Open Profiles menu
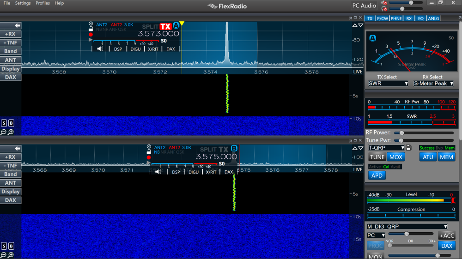This screenshot has height=259, width=462. coord(43,3)
